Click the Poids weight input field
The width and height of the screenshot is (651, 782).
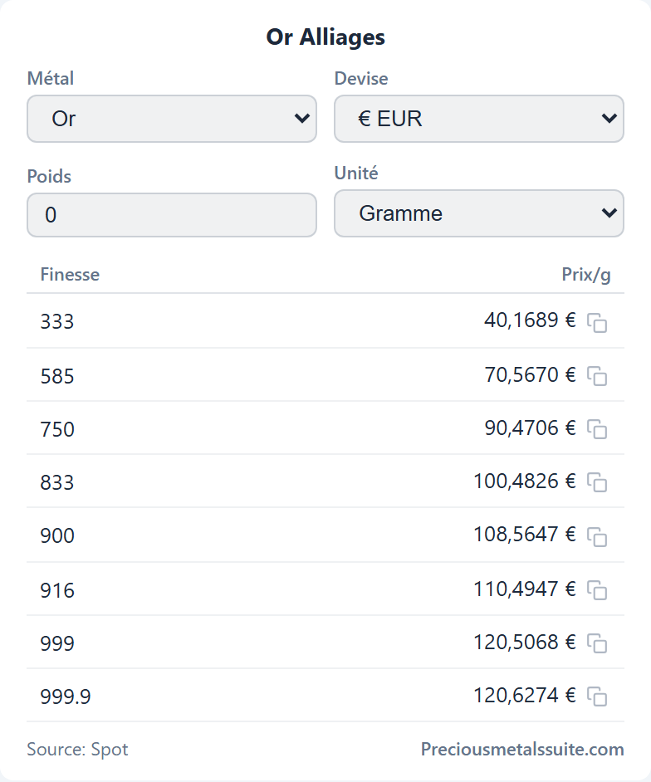coord(172,215)
